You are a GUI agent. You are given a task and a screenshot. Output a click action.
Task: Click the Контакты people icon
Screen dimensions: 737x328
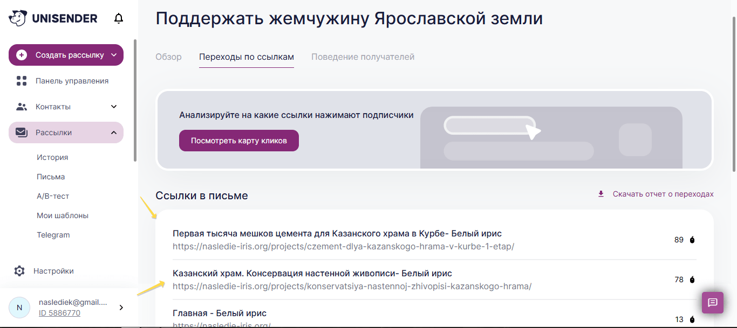tap(22, 107)
